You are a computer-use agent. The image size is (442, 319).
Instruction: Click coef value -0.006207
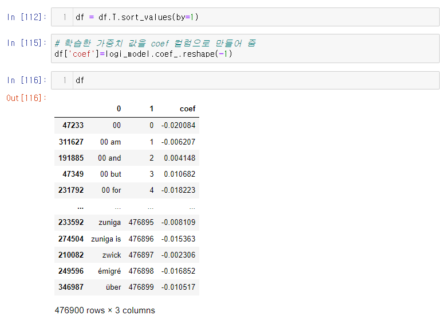178,142
